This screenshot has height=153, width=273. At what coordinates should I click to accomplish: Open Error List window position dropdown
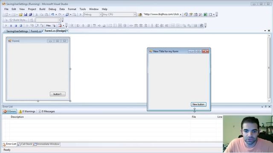coord(262,107)
